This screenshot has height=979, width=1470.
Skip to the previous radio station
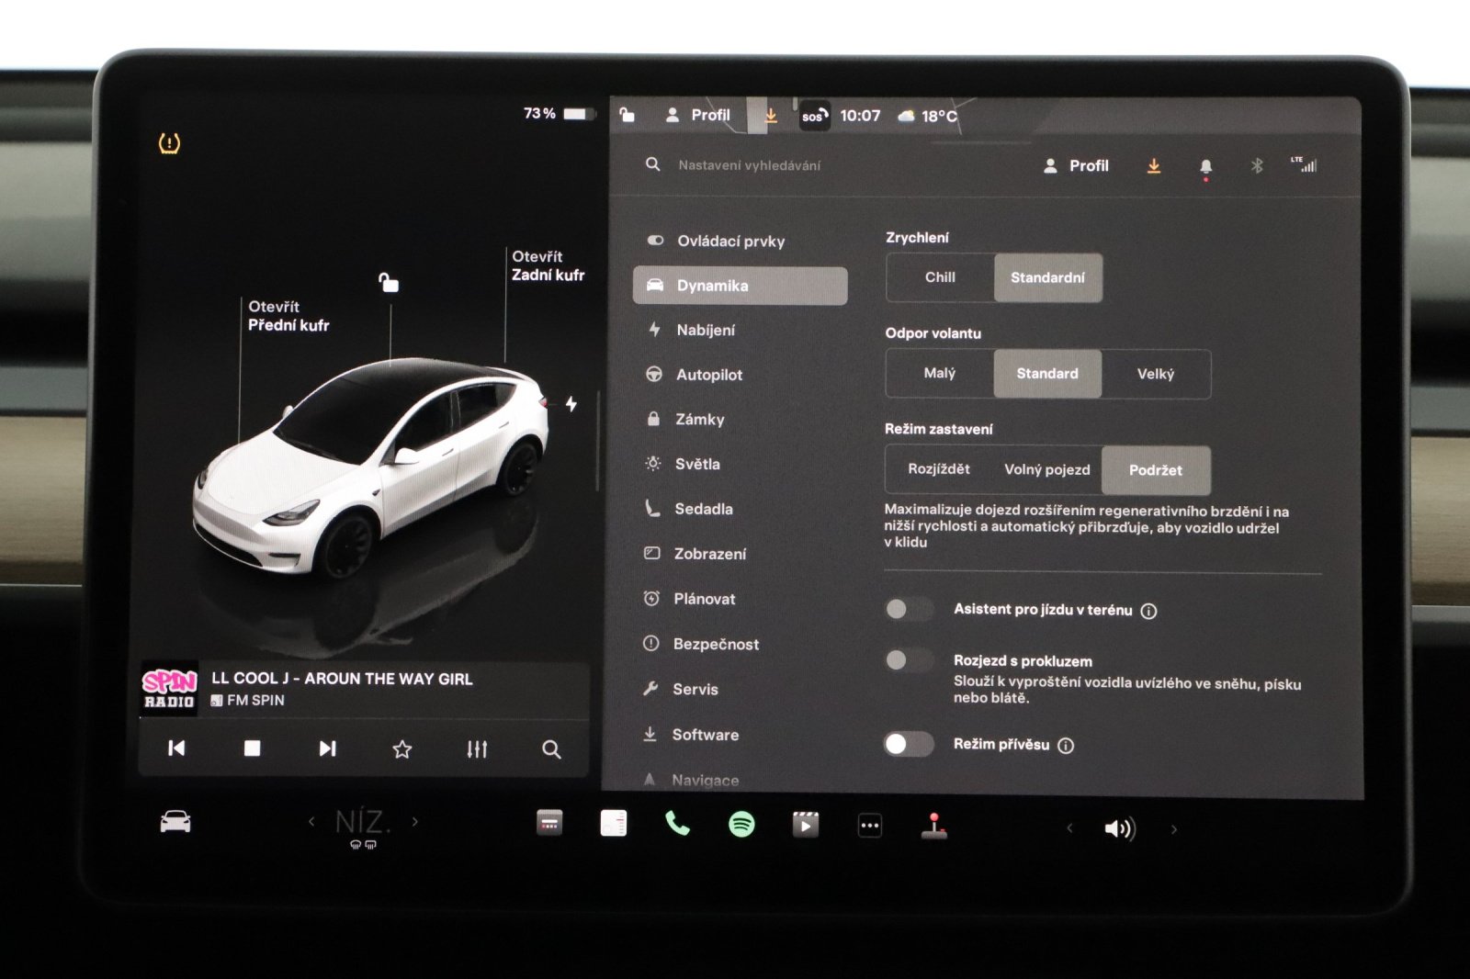(176, 748)
